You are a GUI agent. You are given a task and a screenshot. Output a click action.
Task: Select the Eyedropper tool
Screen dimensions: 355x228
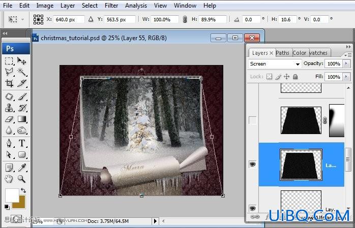point(22,168)
